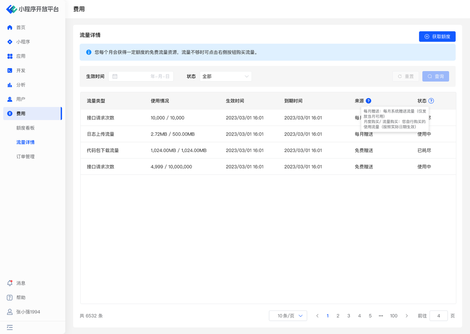Go to next page with right arrow

tap(406, 316)
